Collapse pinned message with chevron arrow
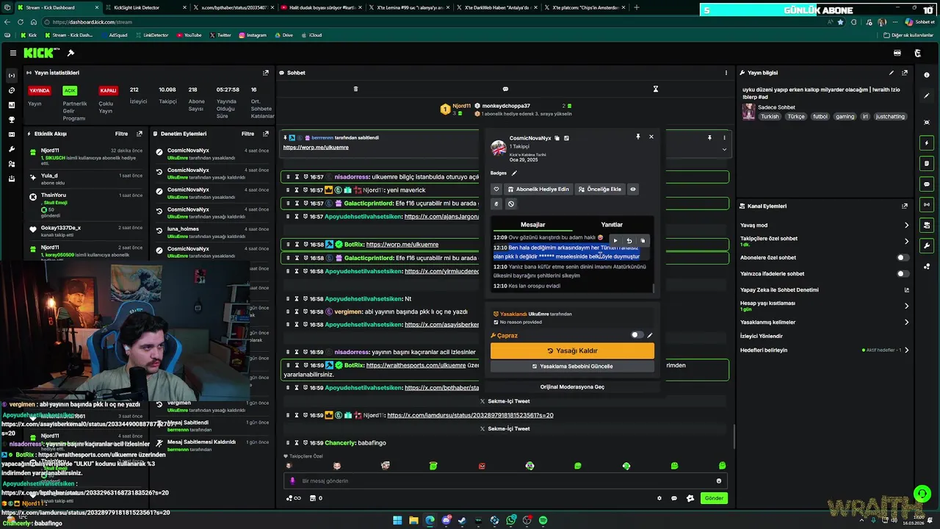The width and height of the screenshot is (940, 529). (724, 149)
